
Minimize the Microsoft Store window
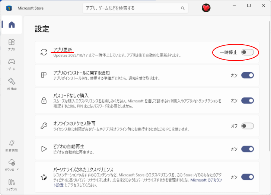point(234,5)
